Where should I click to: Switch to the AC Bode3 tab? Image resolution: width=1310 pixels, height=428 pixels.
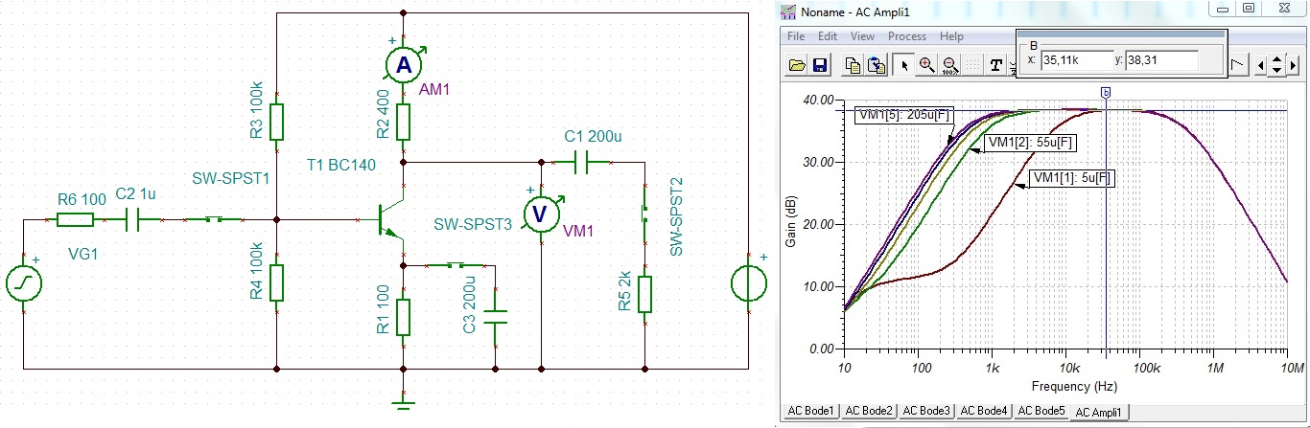(x=926, y=411)
